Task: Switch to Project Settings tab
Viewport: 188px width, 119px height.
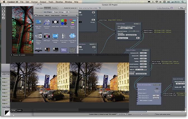Action: 59,12
